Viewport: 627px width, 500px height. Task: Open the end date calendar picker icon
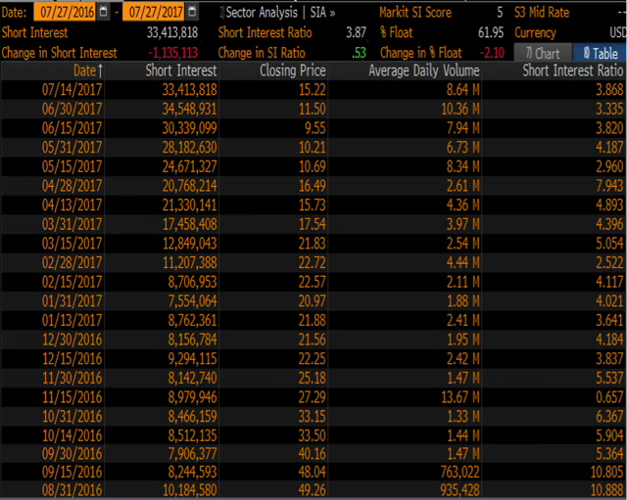(x=192, y=12)
